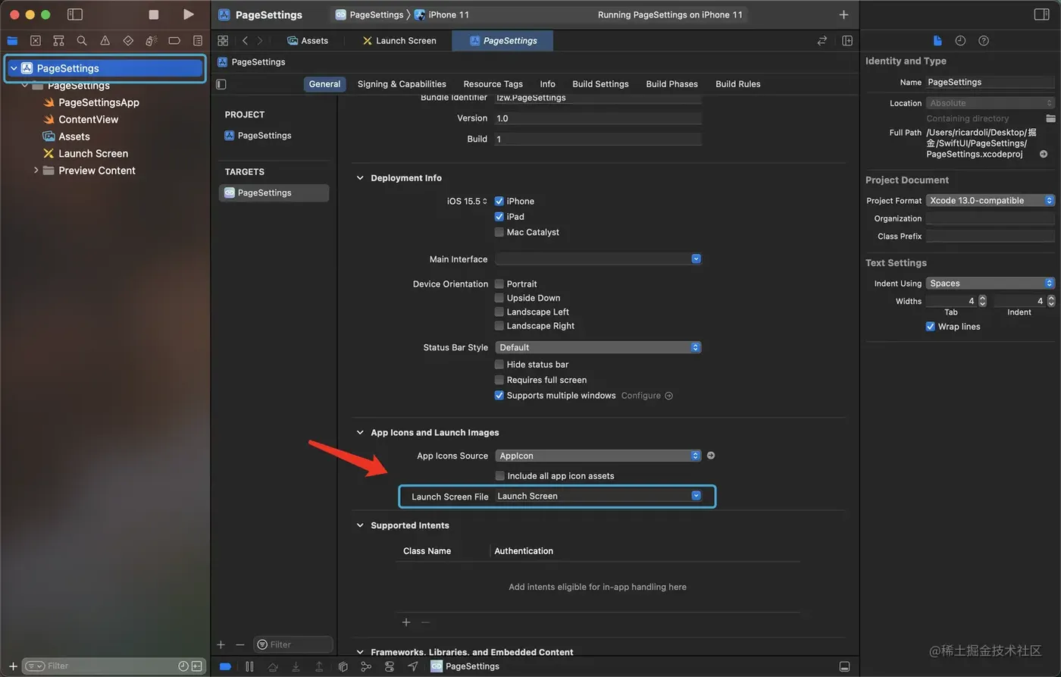
Task: Collapse the Supported Intents section
Action: pyautogui.click(x=360, y=525)
